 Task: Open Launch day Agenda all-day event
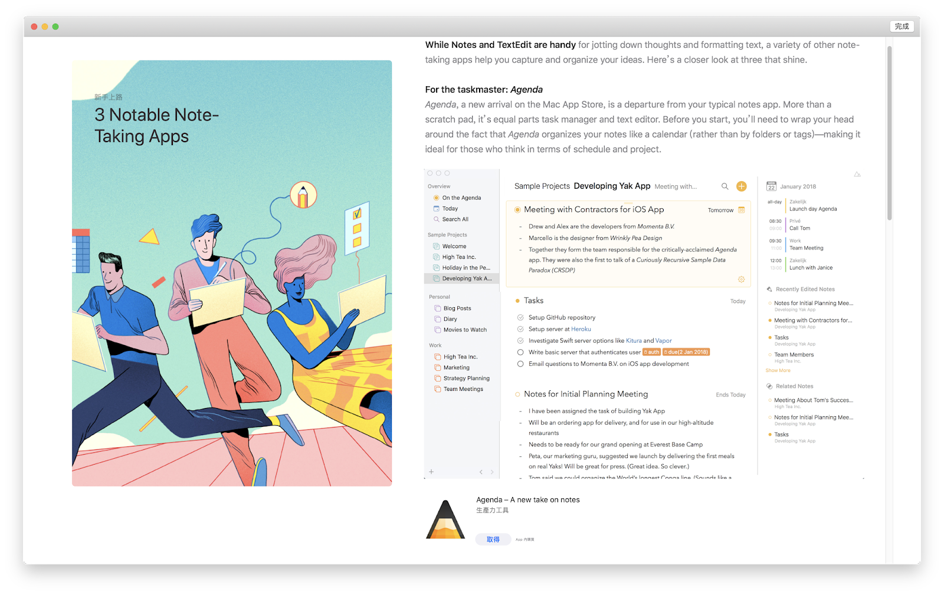tap(813, 209)
